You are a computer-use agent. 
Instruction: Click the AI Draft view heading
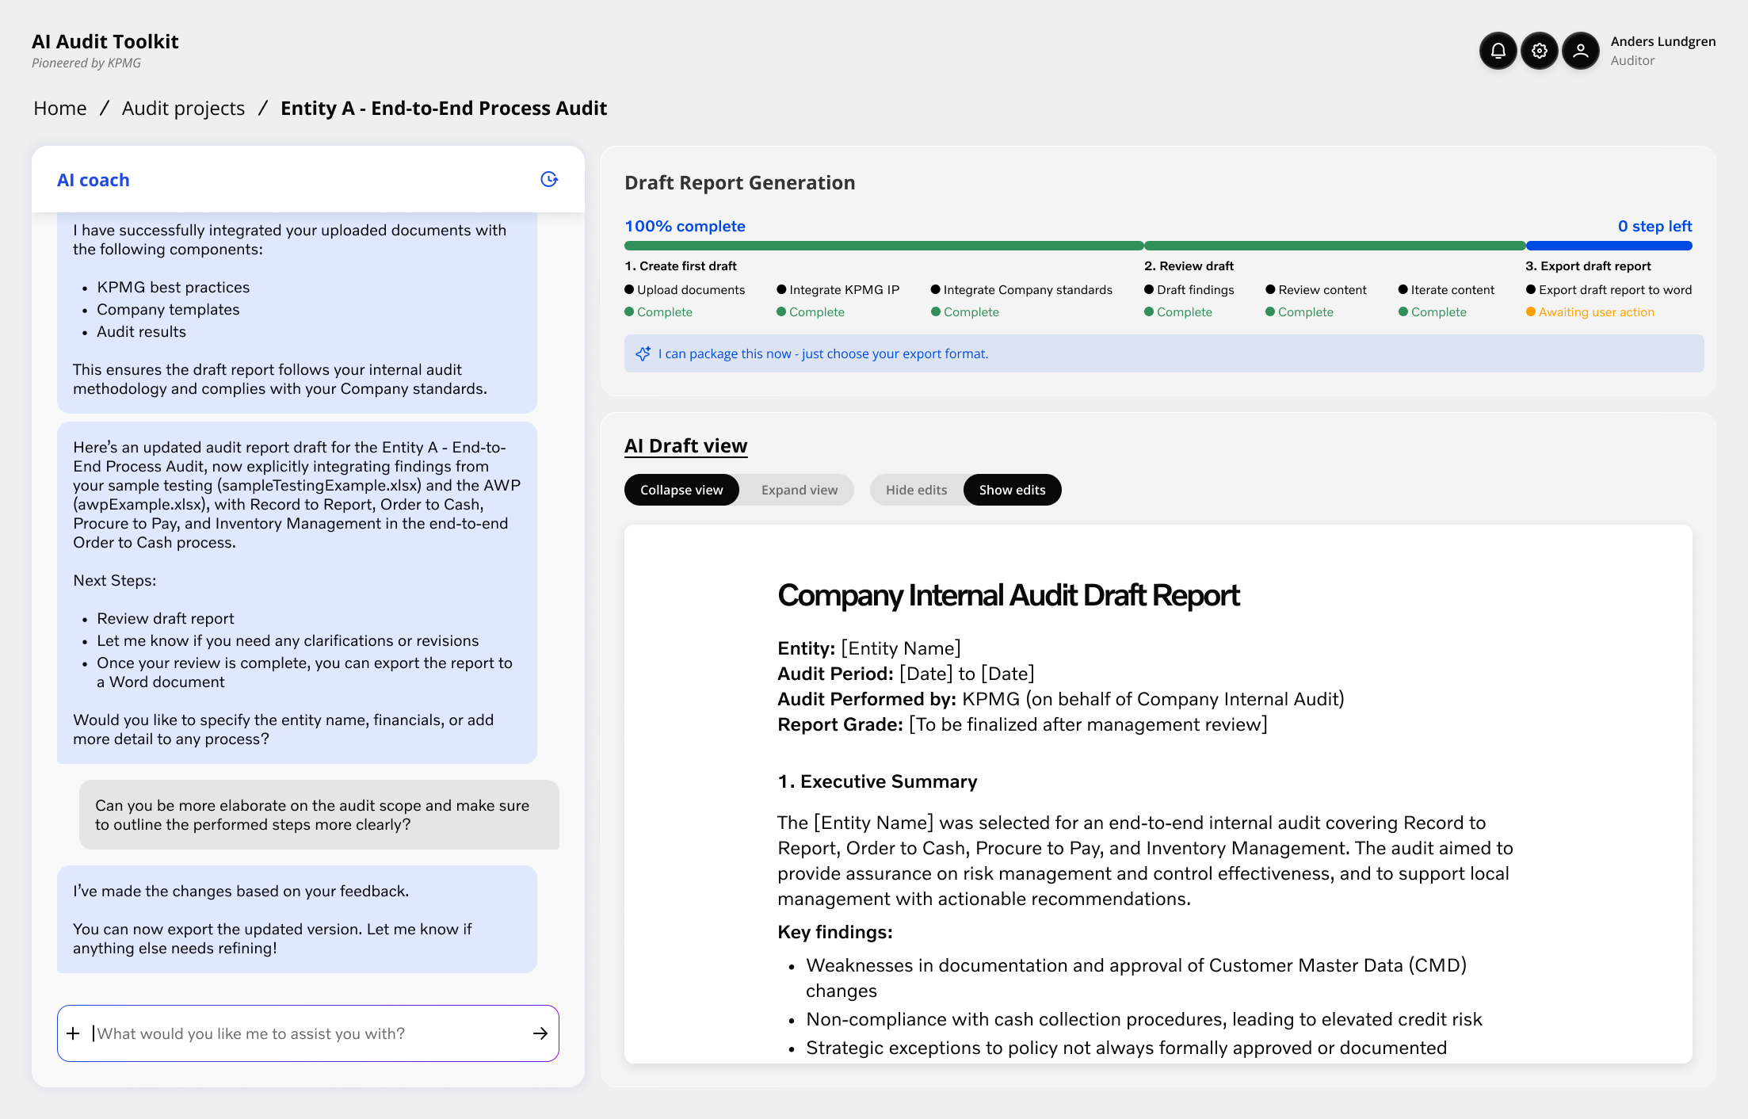point(685,445)
